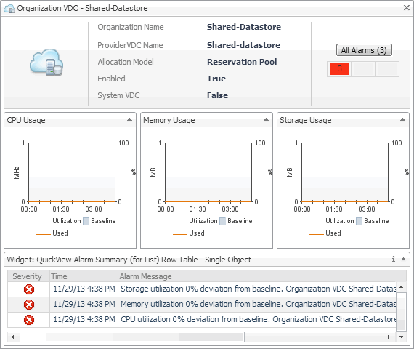Collapse the CPU Usage panel
The width and height of the screenshot is (414, 349).
click(x=129, y=120)
